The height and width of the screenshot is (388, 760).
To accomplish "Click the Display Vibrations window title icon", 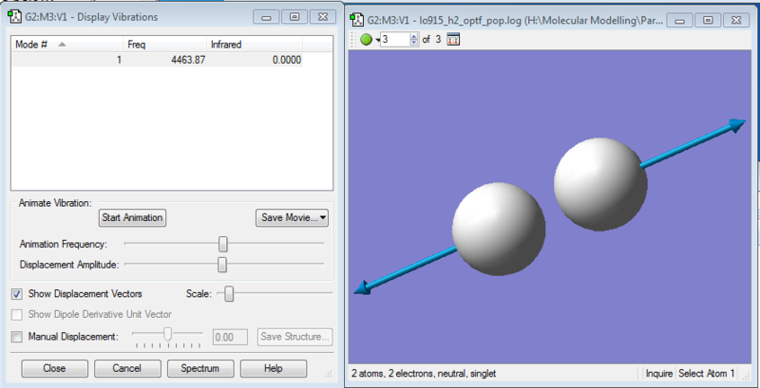I will [13, 17].
